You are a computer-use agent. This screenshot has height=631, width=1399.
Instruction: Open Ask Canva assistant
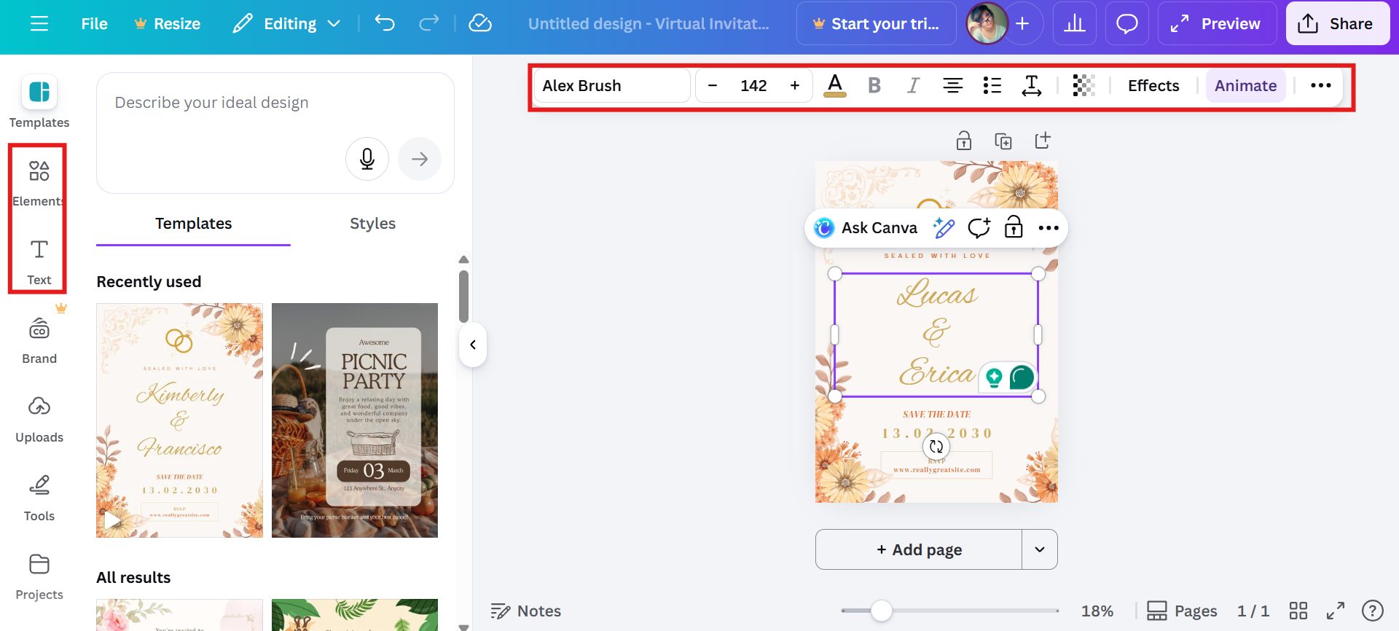coord(866,228)
